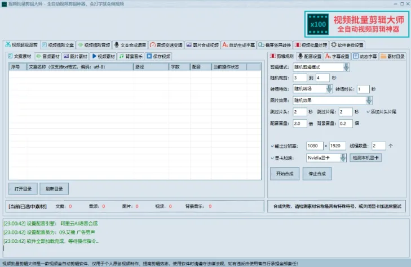Click the 背景音量 input field
The image size is (411, 267).
(x=346, y=123)
